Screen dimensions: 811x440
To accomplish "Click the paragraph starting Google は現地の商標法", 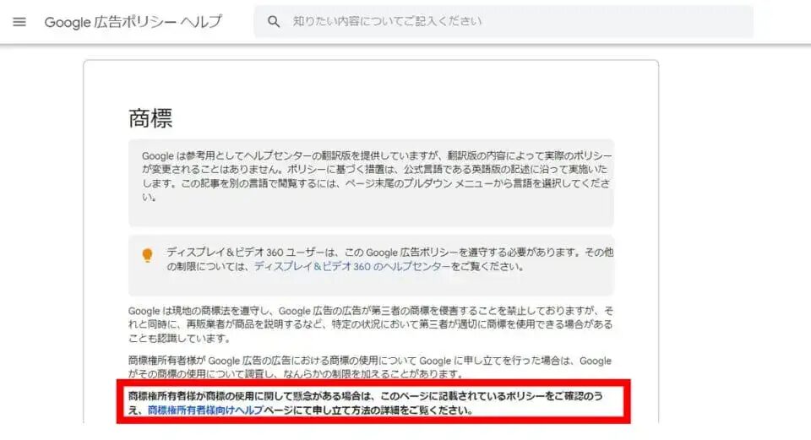I will click(x=370, y=324).
